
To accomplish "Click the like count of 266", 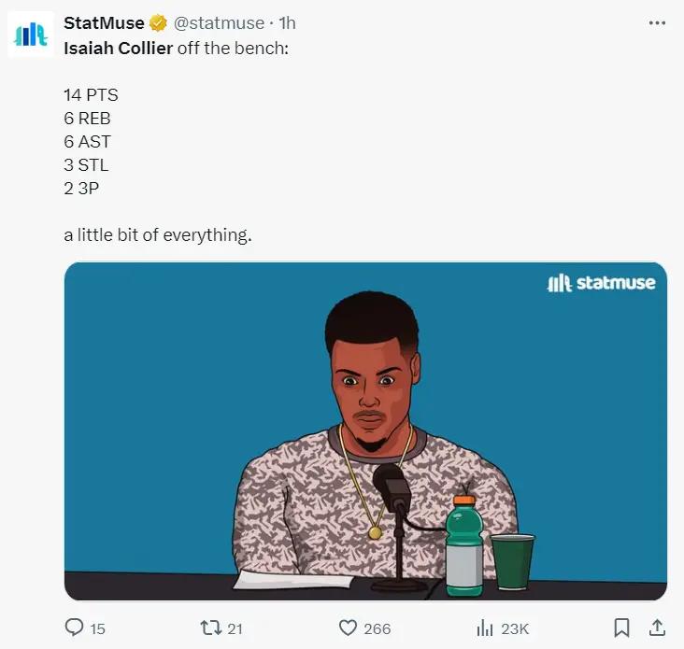I will tap(377, 628).
